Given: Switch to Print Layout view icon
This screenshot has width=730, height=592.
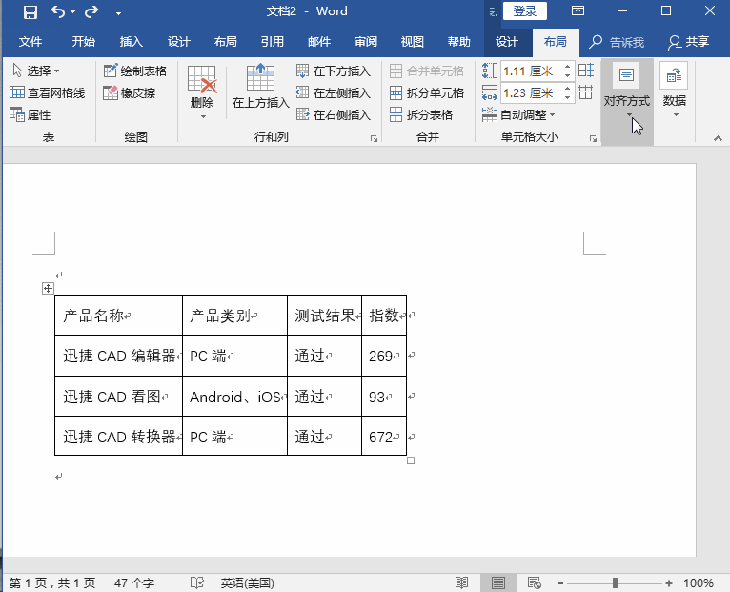Looking at the screenshot, I should (498, 582).
